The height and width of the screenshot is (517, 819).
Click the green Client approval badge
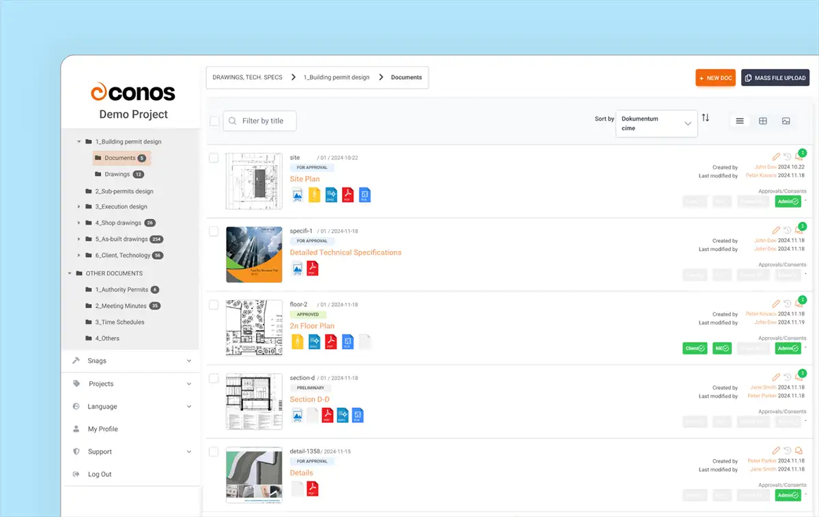tap(695, 349)
